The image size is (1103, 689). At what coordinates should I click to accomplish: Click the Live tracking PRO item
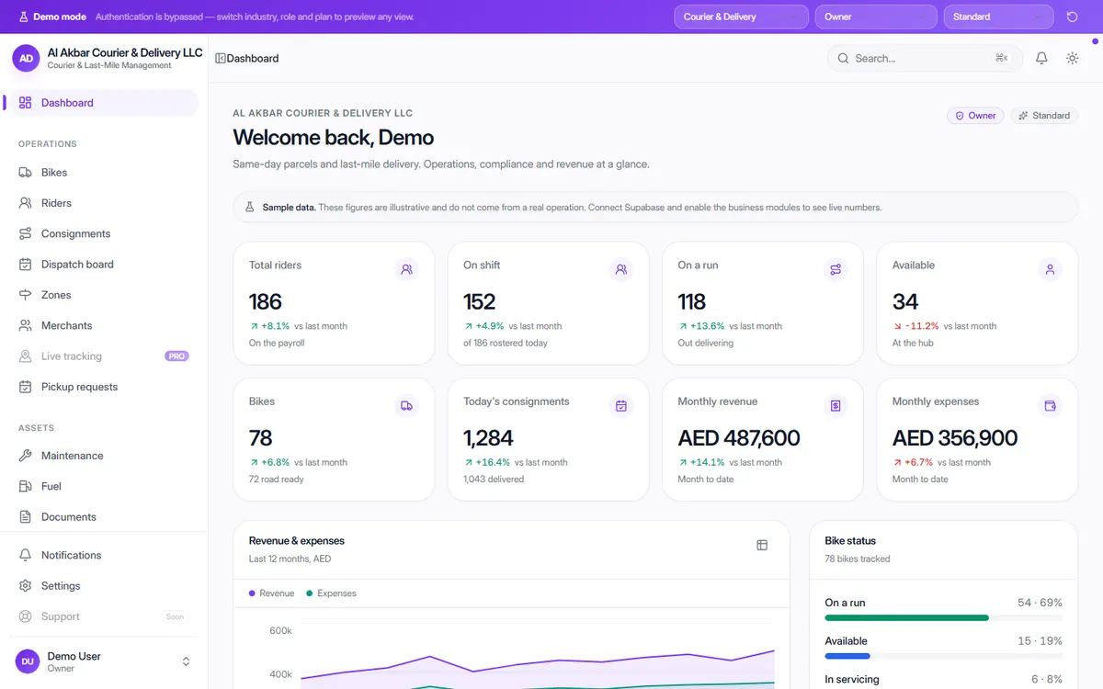(x=103, y=356)
